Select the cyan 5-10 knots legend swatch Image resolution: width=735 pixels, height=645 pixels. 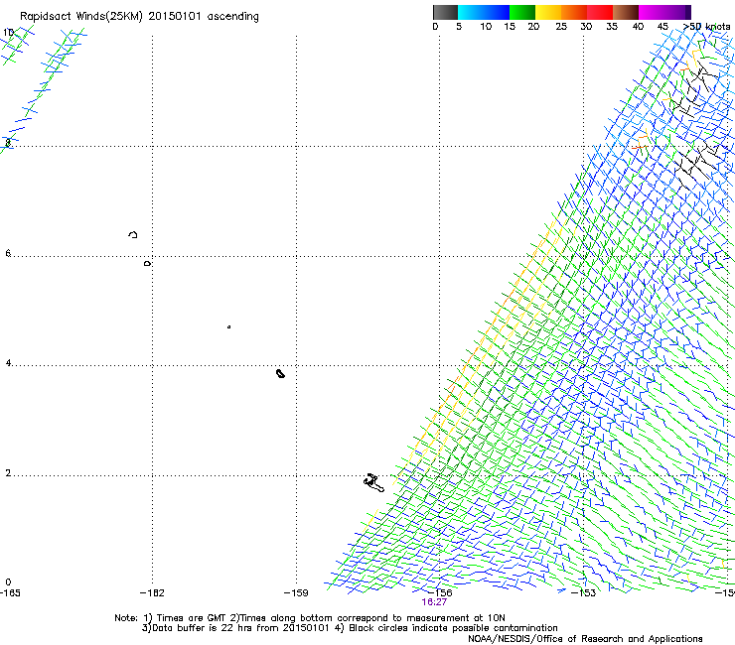[x=470, y=12]
